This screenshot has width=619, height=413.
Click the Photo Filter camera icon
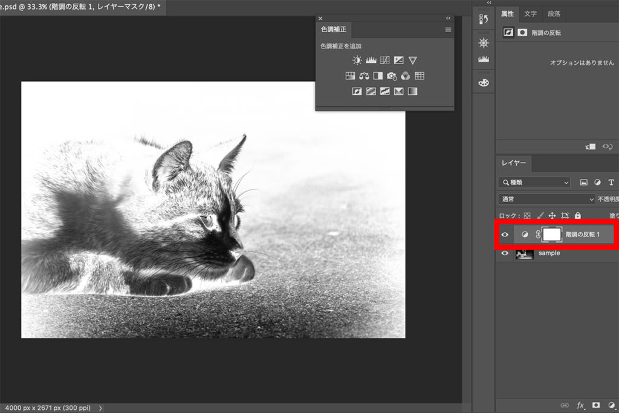(392, 76)
